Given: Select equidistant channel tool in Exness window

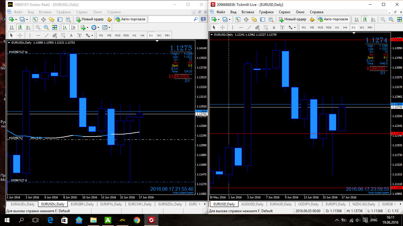Looking at the screenshot, I should (55, 35).
